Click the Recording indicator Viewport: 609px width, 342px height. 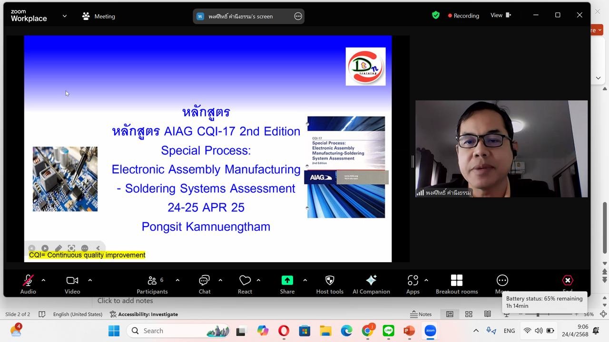coord(463,16)
